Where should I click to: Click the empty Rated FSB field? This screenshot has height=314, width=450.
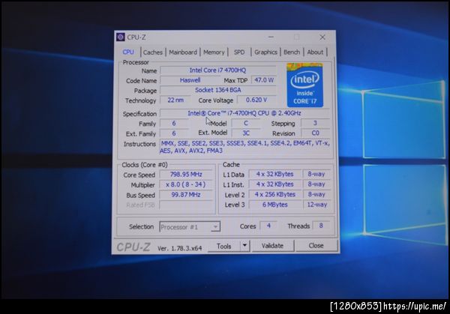pos(186,205)
